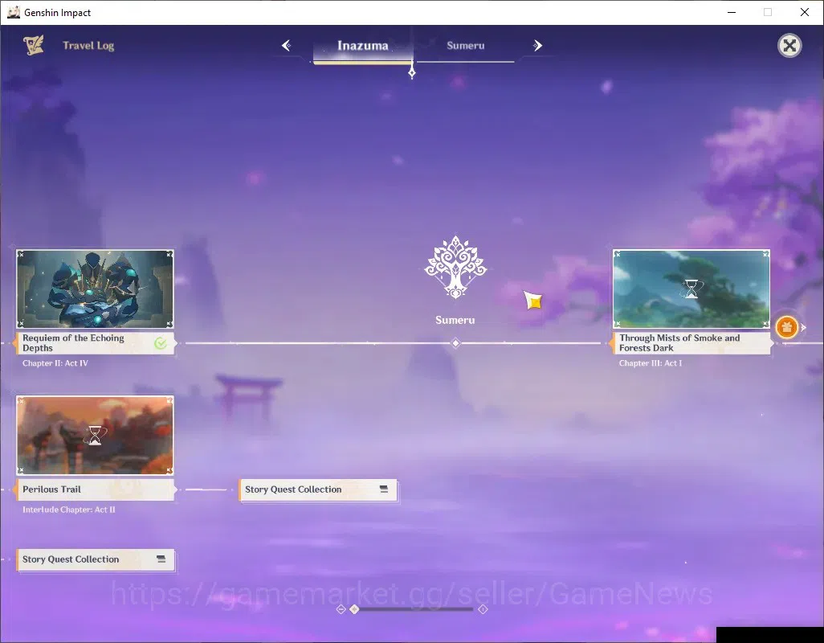Click Through Mists of Smoke and Forests Dark title

679,342
